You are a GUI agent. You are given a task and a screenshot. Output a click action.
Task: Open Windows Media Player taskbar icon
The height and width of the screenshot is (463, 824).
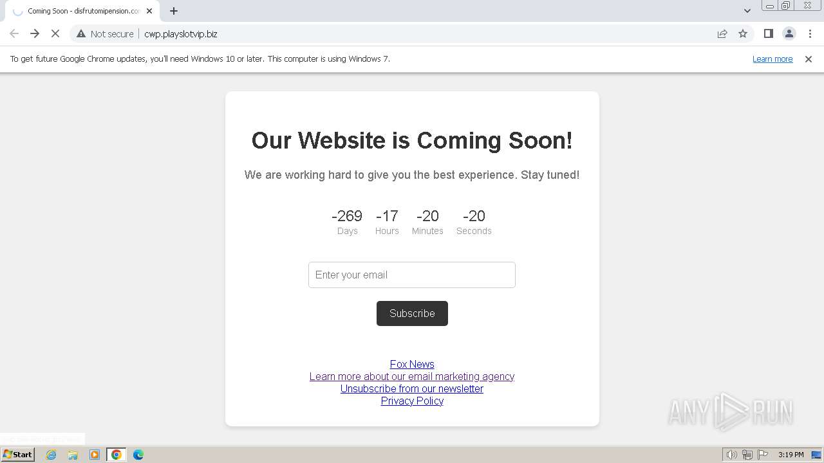click(95, 455)
